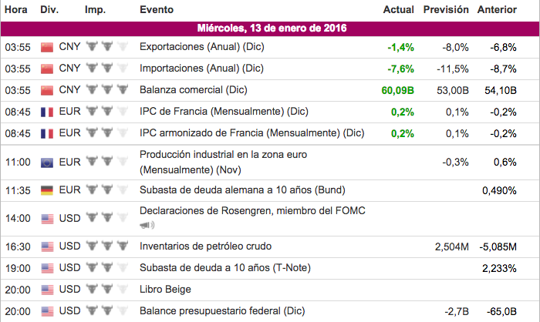Click the German flag beside Bund auction
This screenshot has width=540, height=322.
coord(46,190)
